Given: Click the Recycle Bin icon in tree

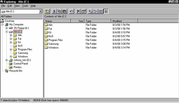Looking at the screenshot, I should [7, 71].
